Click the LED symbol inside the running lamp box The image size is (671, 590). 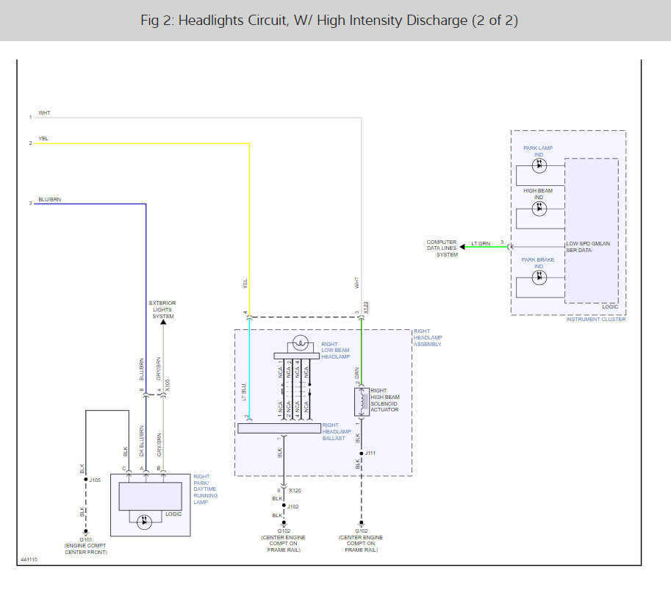point(144,522)
